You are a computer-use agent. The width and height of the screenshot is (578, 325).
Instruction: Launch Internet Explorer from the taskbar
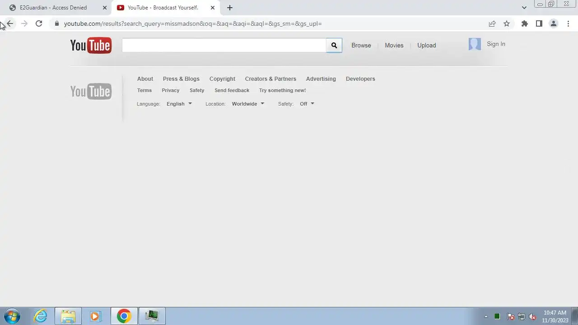[41, 316]
